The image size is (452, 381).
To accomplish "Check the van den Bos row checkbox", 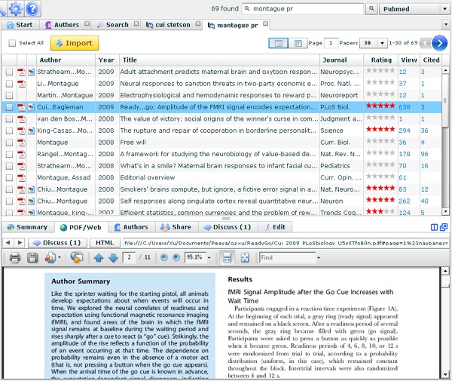I will point(9,119).
